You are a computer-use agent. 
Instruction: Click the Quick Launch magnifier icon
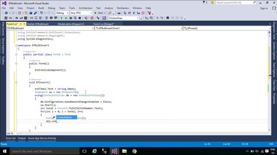click(x=254, y=3)
